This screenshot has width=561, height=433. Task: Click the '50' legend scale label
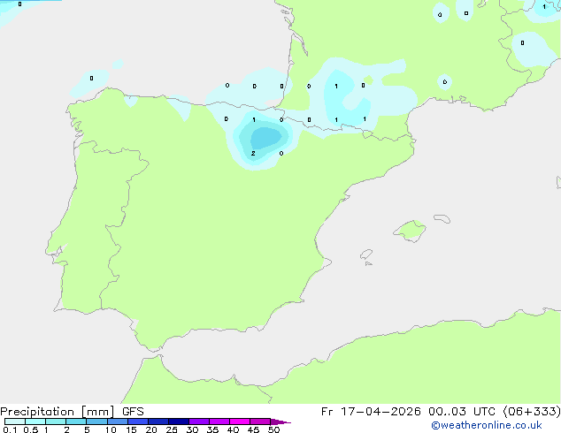273,429
